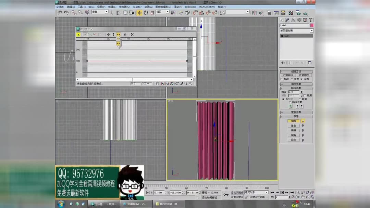370x208 pixels.
Task: Select the 实例 radio button
Action: click(302, 79)
